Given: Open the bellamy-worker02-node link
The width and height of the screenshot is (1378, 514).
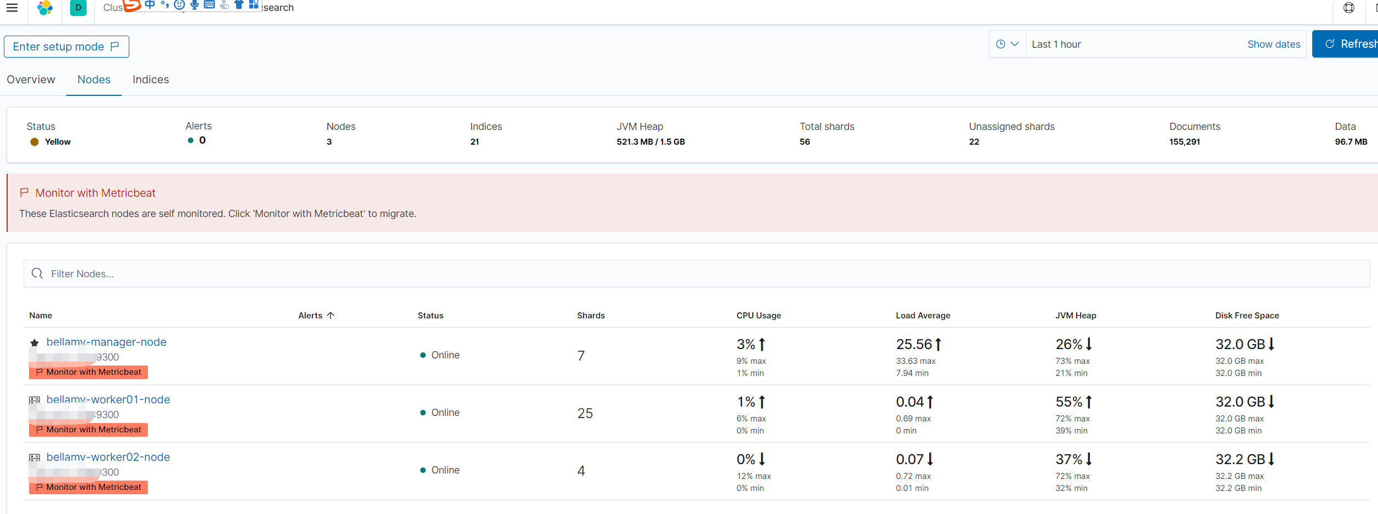Looking at the screenshot, I should click(x=108, y=457).
